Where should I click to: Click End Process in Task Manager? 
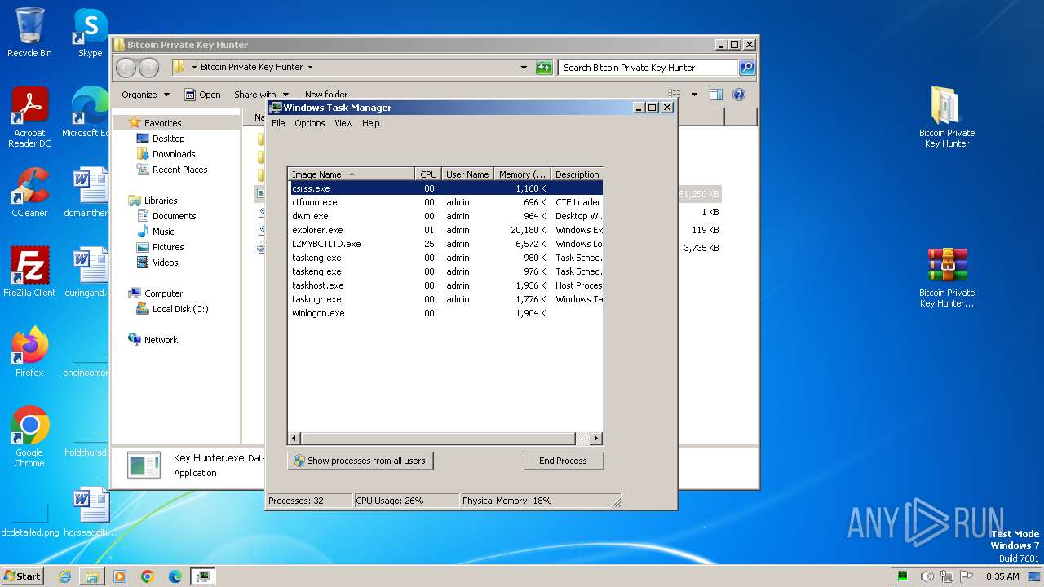click(x=563, y=461)
